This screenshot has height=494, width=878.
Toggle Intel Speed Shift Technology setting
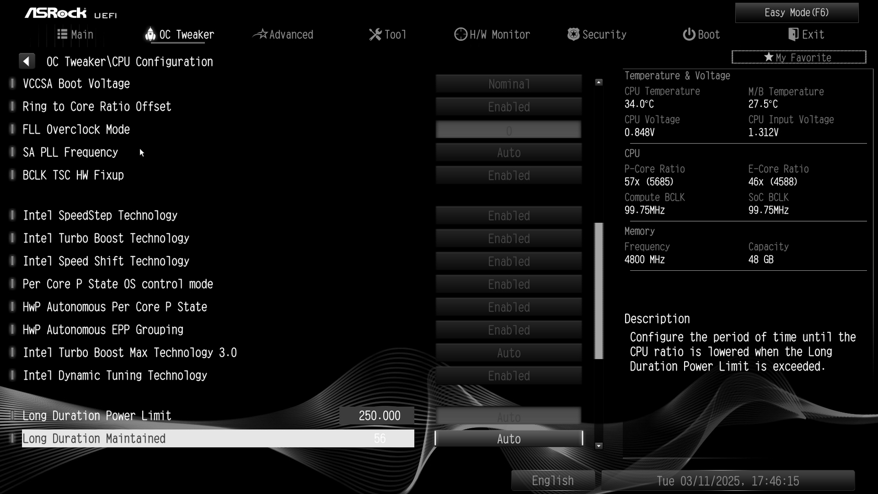pyautogui.click(x=509, y=261)
